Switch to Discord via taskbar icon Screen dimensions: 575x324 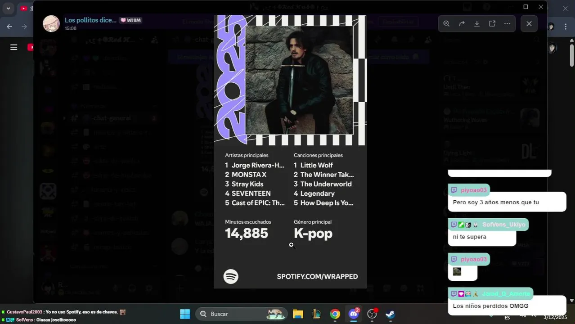(354, 314)
